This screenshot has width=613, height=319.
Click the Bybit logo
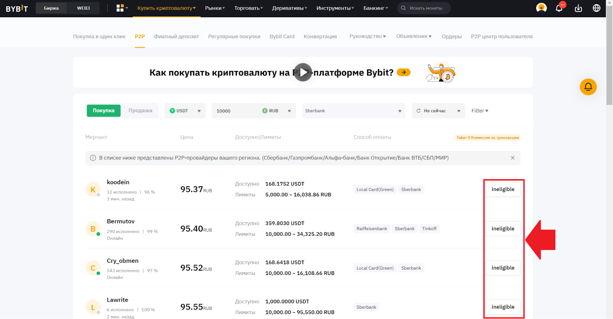click(x=17, y=8)
